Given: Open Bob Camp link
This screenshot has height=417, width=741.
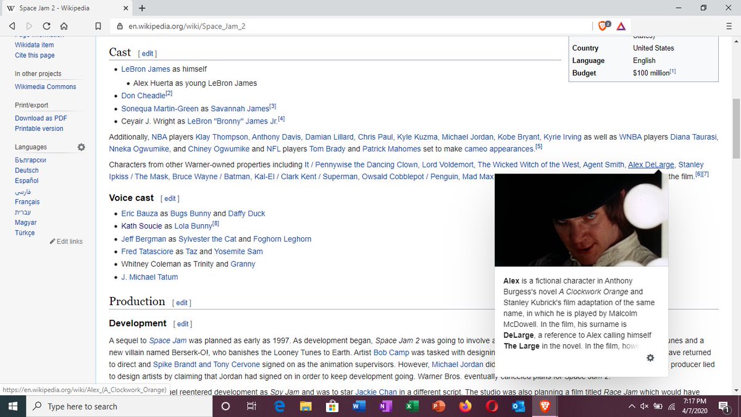Looking at the screenshot, I should point(391,352).
